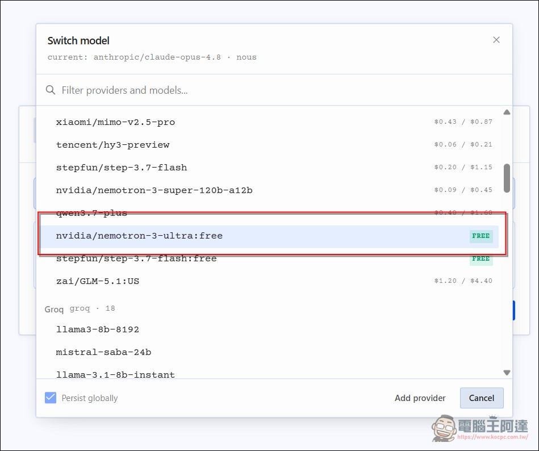This screenshot has height=451, width=539.
Task: Choose stepfun/step-3.7-flash paid model
Action: 270,168
